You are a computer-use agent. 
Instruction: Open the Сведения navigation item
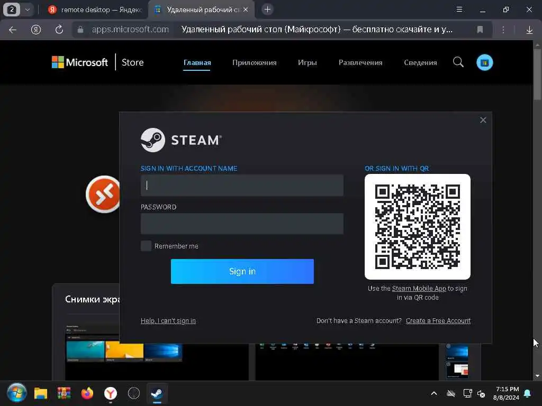(x=420, y=62)
